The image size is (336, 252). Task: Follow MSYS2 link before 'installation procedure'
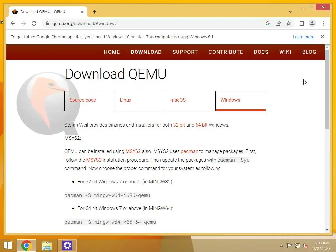[x=94, y=160]
